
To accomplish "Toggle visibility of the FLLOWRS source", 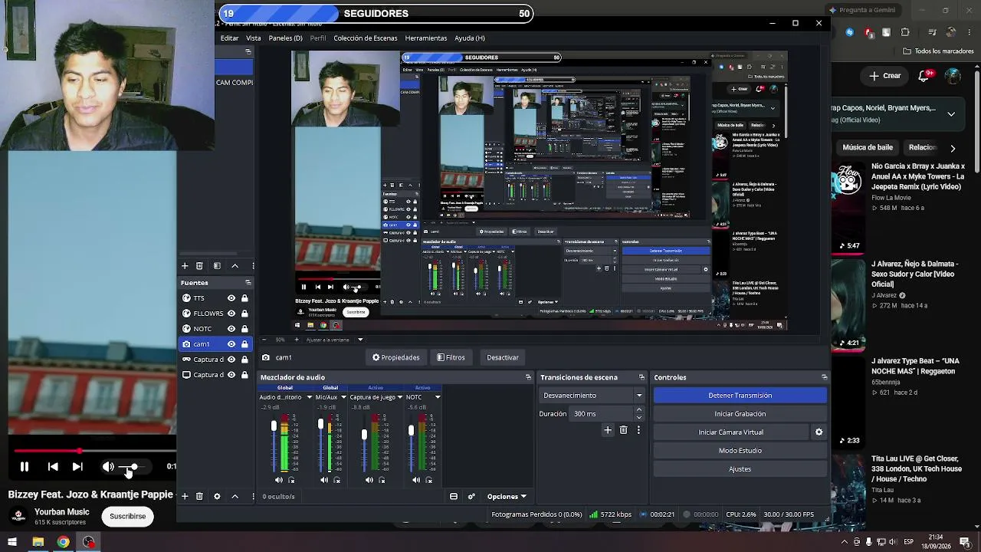I will pos(231,314).
